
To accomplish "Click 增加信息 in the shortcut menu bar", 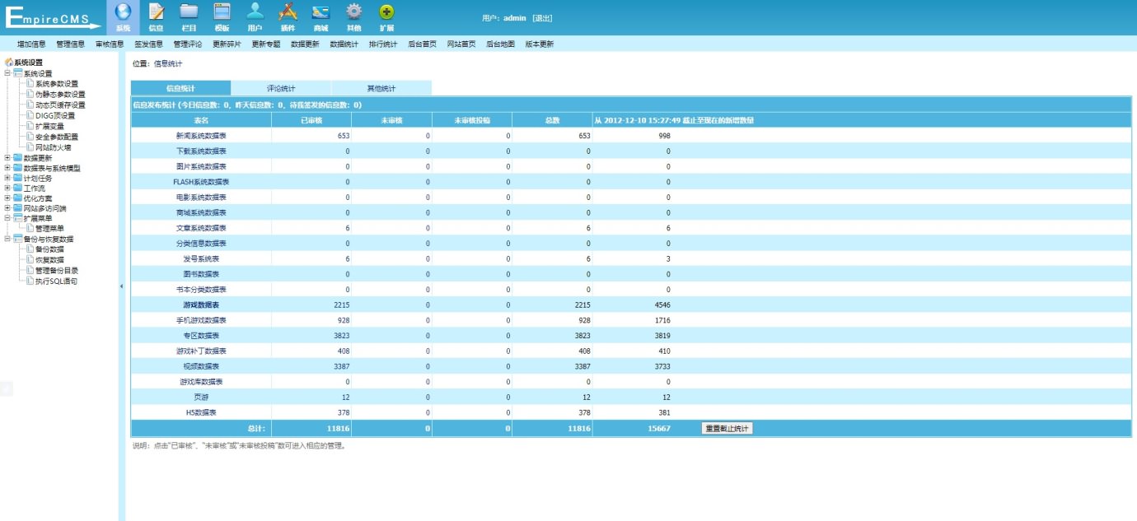I will click(31, 44).
